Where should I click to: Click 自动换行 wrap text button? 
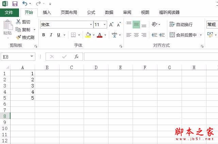pyautogui.click(x=181, y=24)
